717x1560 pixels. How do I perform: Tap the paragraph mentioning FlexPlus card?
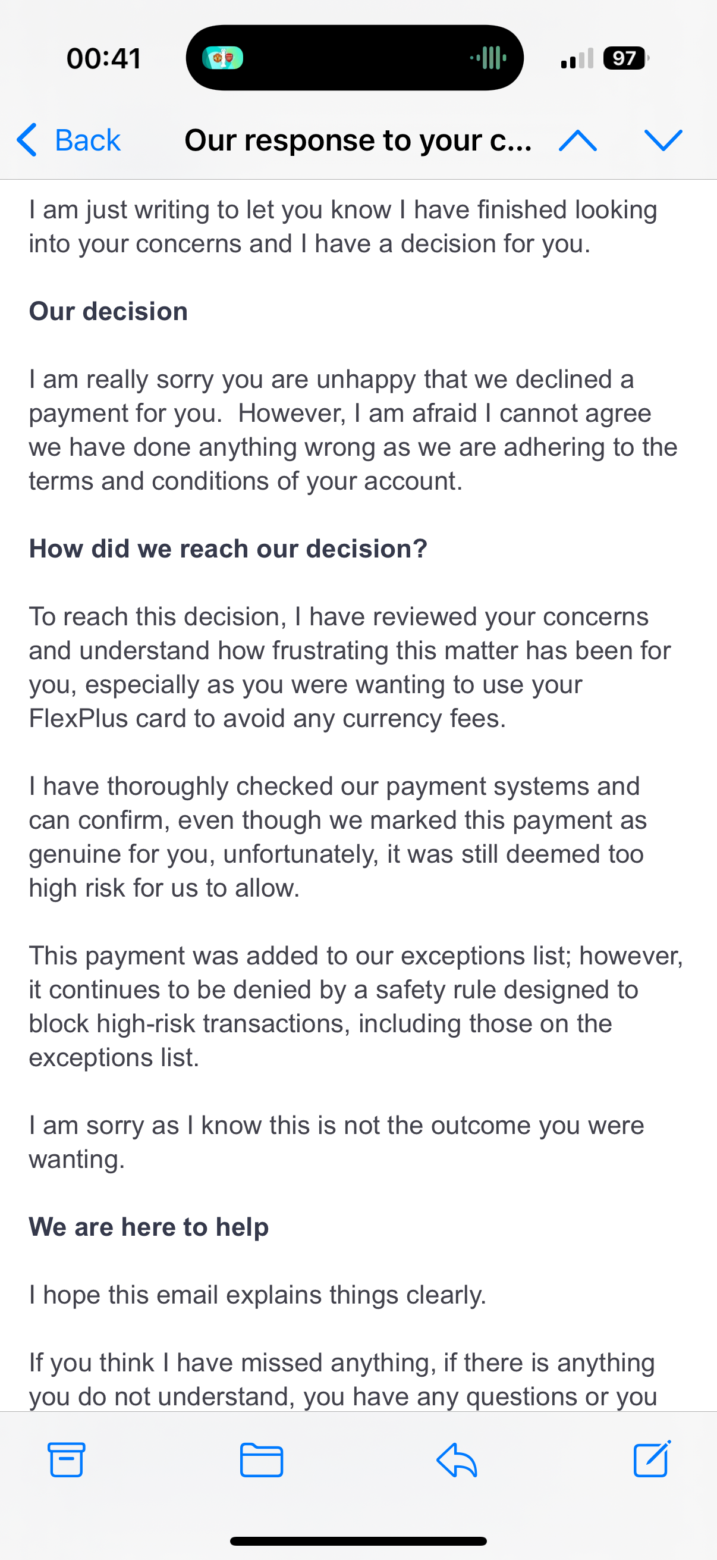pos(350,668)
